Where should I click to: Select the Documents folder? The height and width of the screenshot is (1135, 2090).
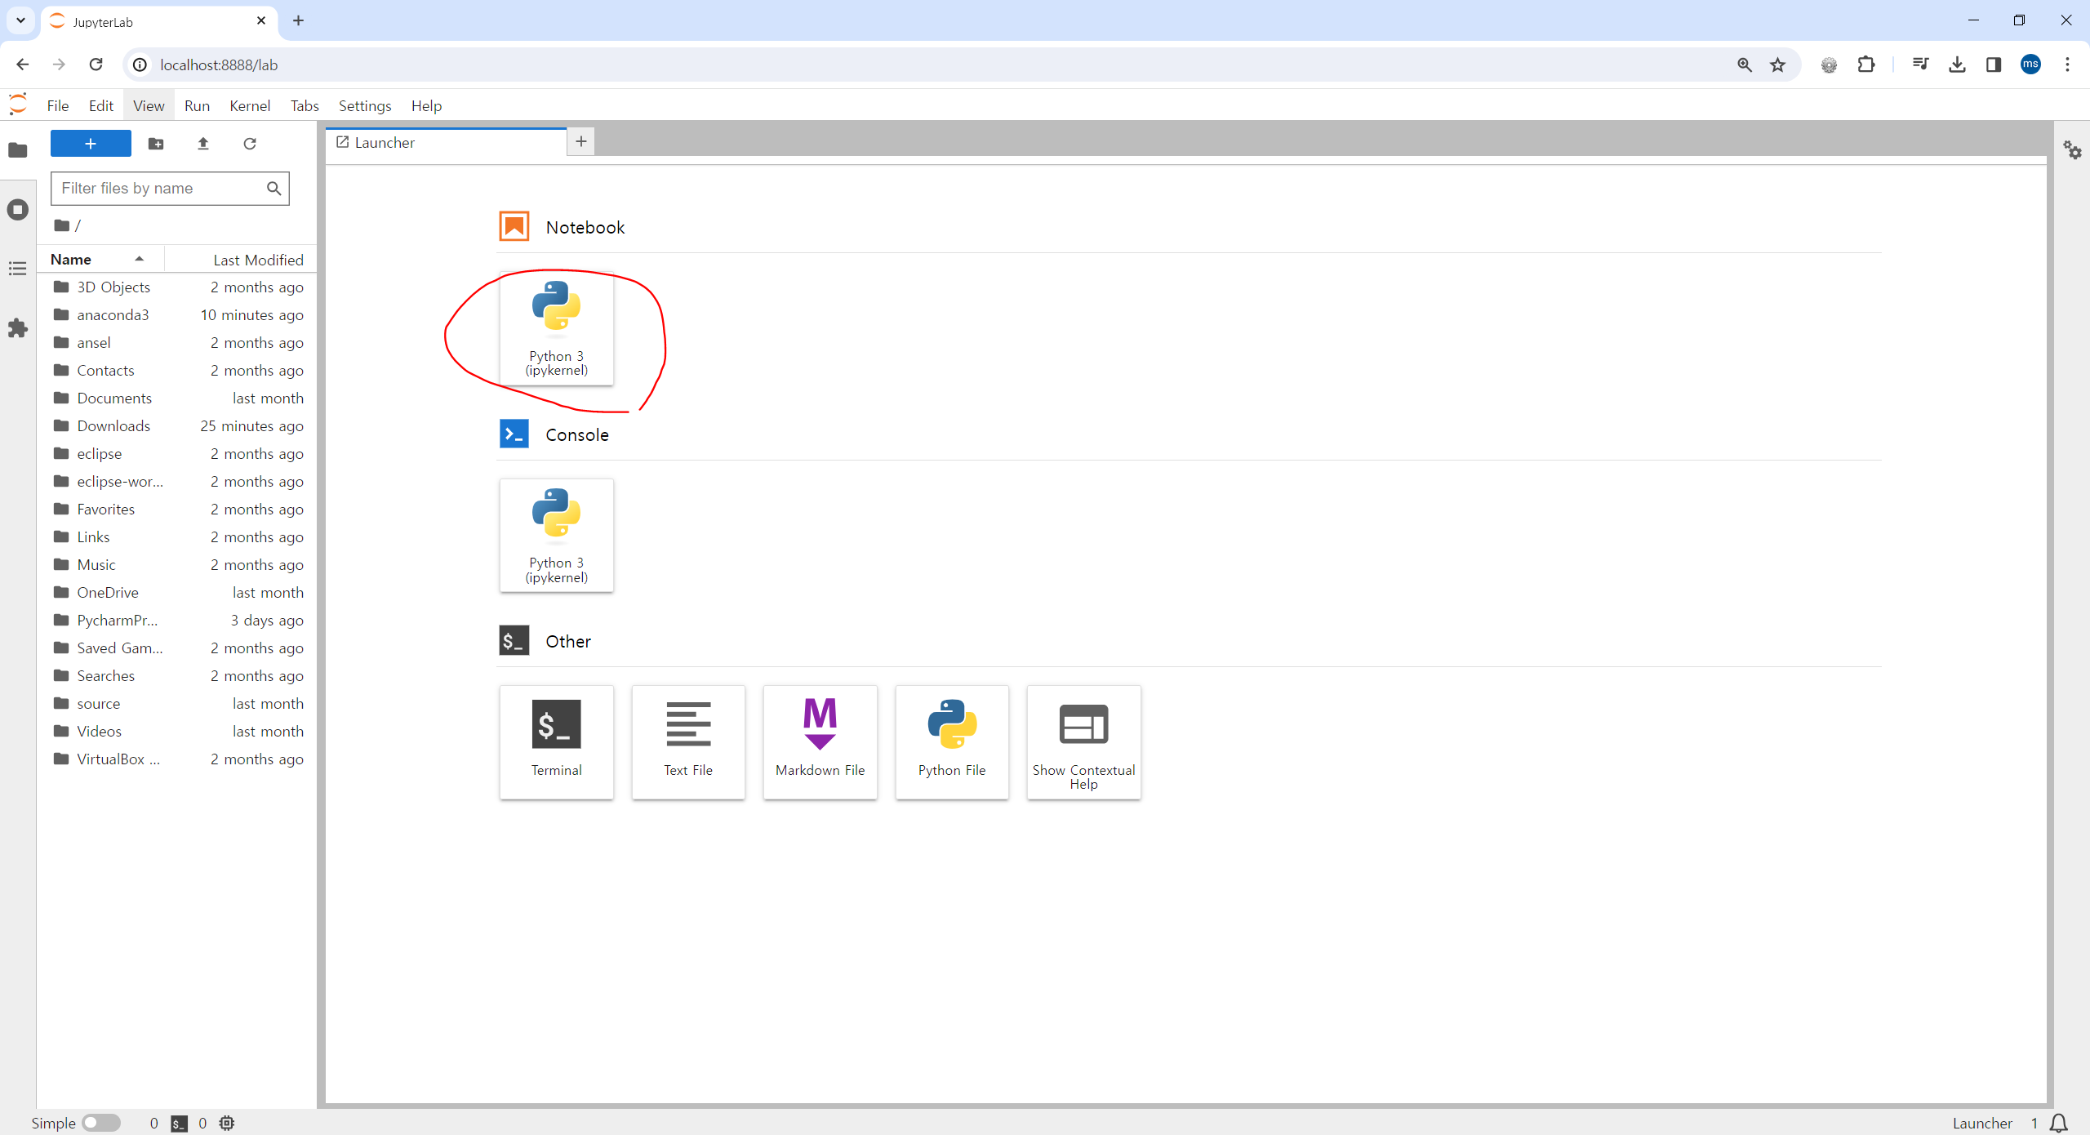(x=177, y=398)
